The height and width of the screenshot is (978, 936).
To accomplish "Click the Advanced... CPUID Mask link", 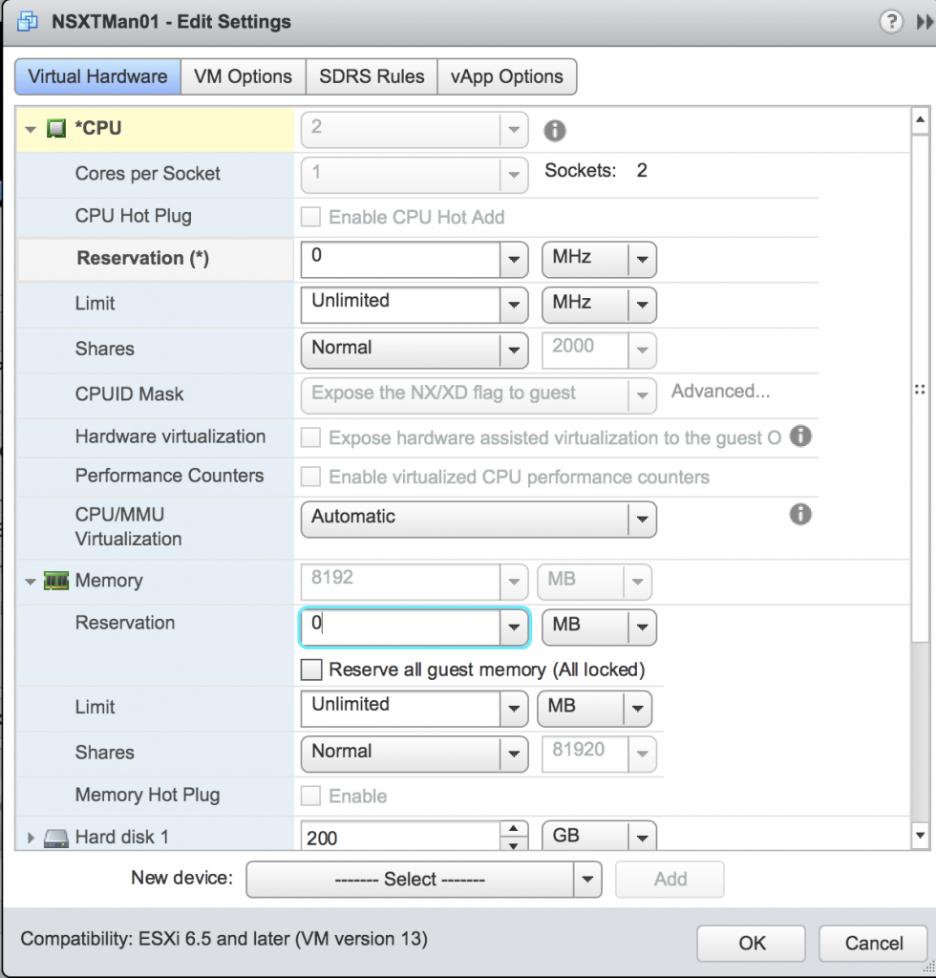I will click(x=720, y=391).
